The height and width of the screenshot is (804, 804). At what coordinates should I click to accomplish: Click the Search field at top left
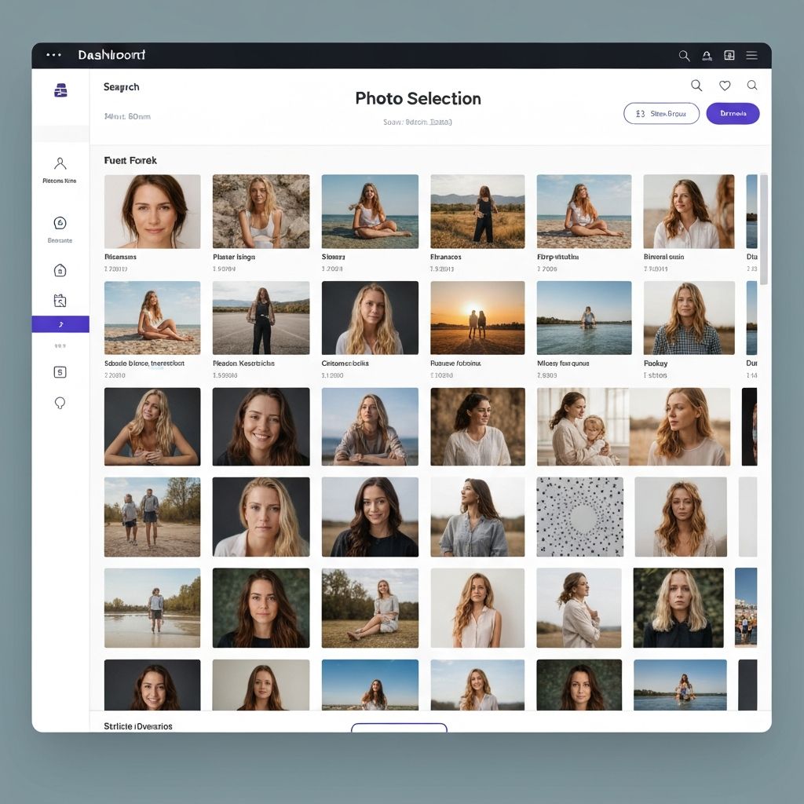[122, 87]
